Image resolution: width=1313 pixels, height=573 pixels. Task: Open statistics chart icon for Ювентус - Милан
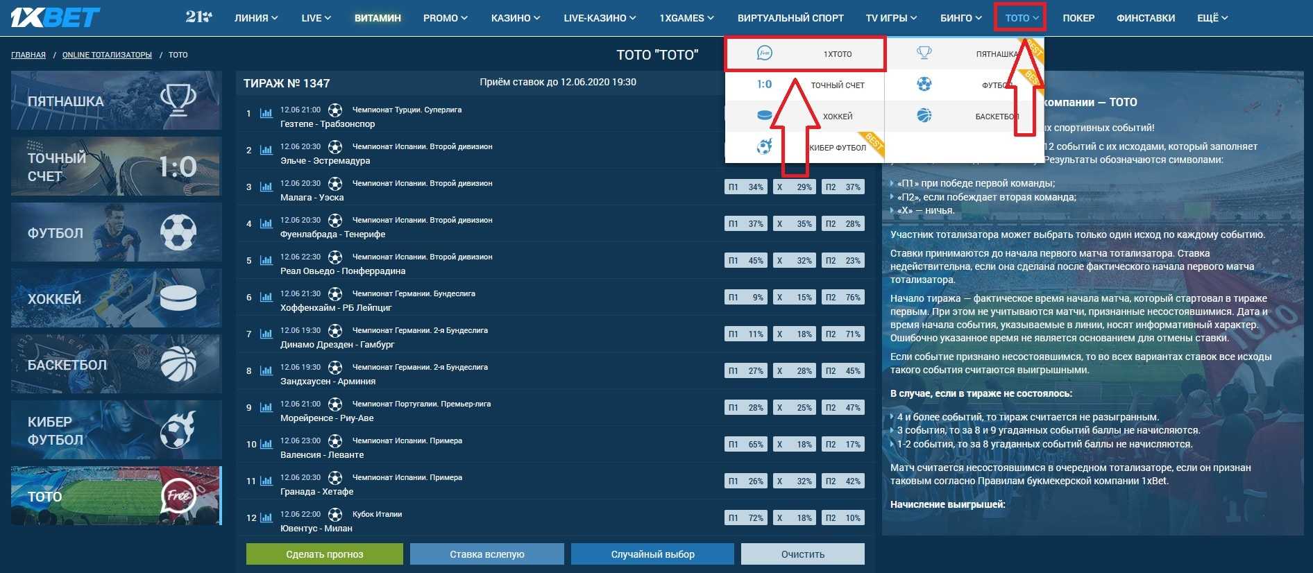pyautogui.click(x=266, y=518)
